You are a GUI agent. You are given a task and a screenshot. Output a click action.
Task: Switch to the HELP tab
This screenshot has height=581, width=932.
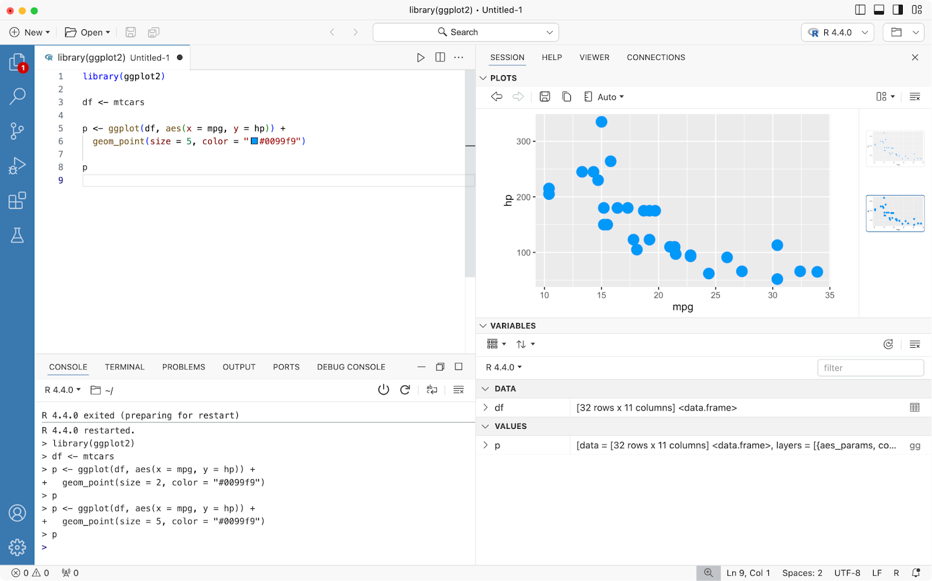(552, 57)
